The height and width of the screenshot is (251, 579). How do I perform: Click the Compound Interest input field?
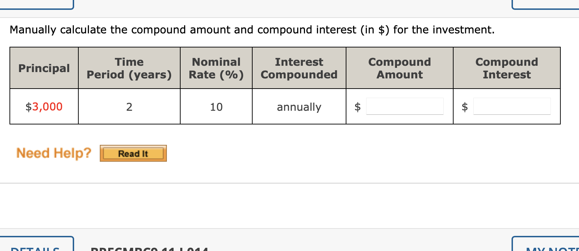coord(512,106)
